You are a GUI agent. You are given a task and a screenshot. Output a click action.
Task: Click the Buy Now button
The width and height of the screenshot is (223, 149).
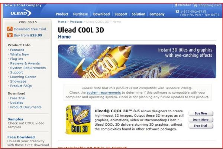point(201,113)
